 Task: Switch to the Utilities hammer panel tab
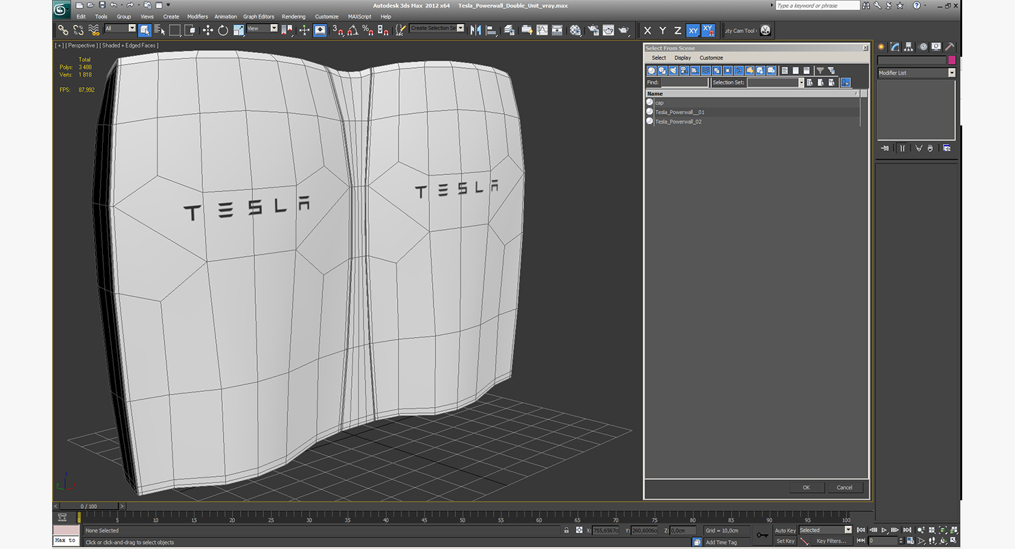click(x=950, y=47)
